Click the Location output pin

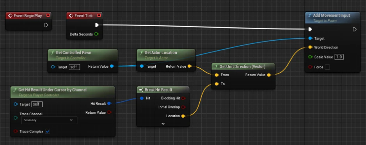click(x=183, y=116)
